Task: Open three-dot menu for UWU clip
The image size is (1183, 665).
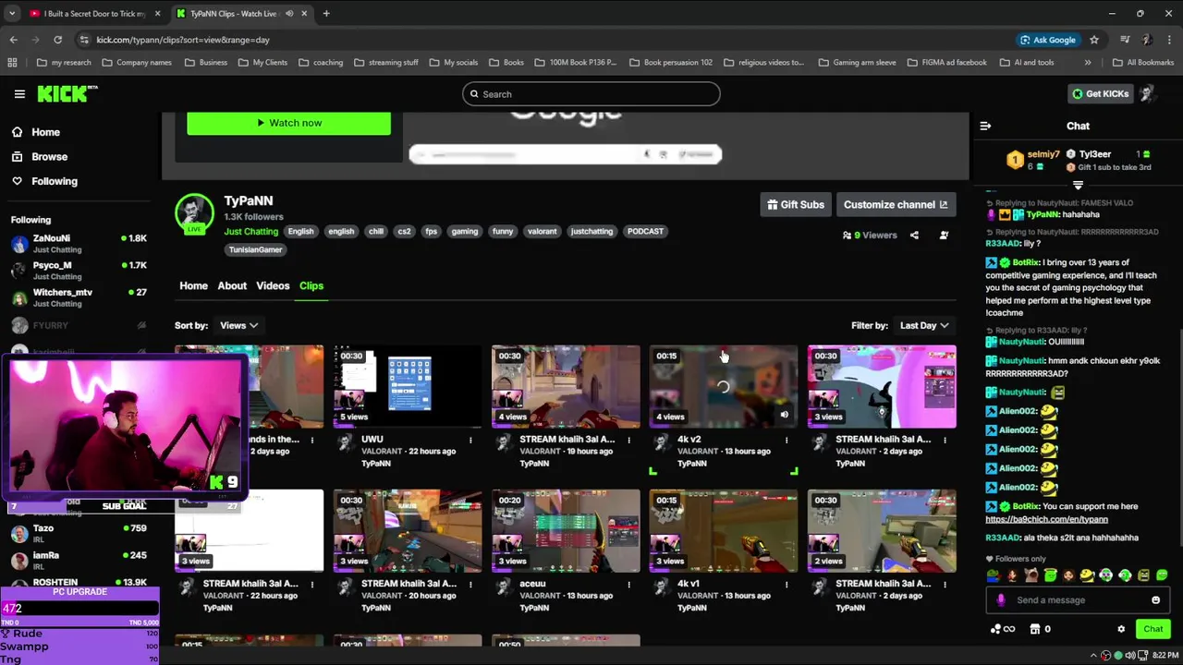Action: pyautogui.click(x=470, y=440)
